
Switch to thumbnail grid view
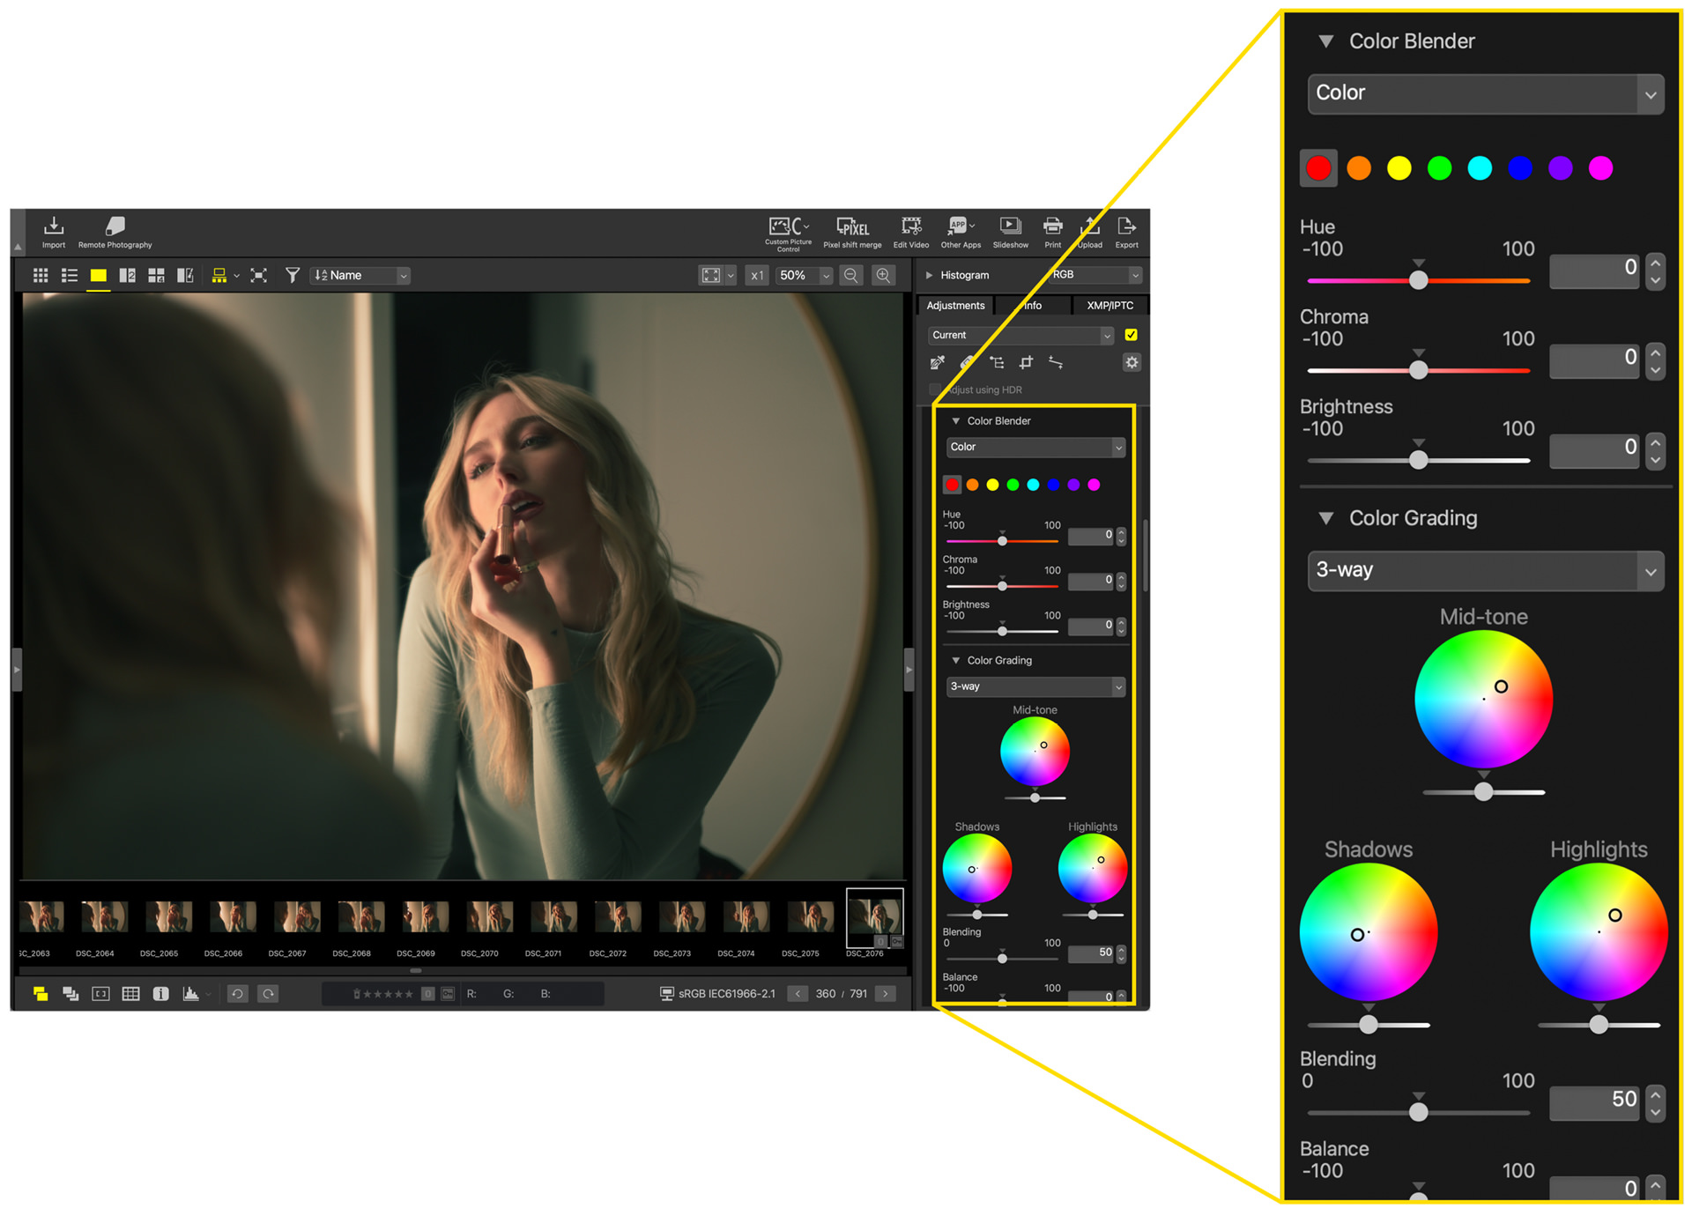pyautogui.click(x=41, y=276)
